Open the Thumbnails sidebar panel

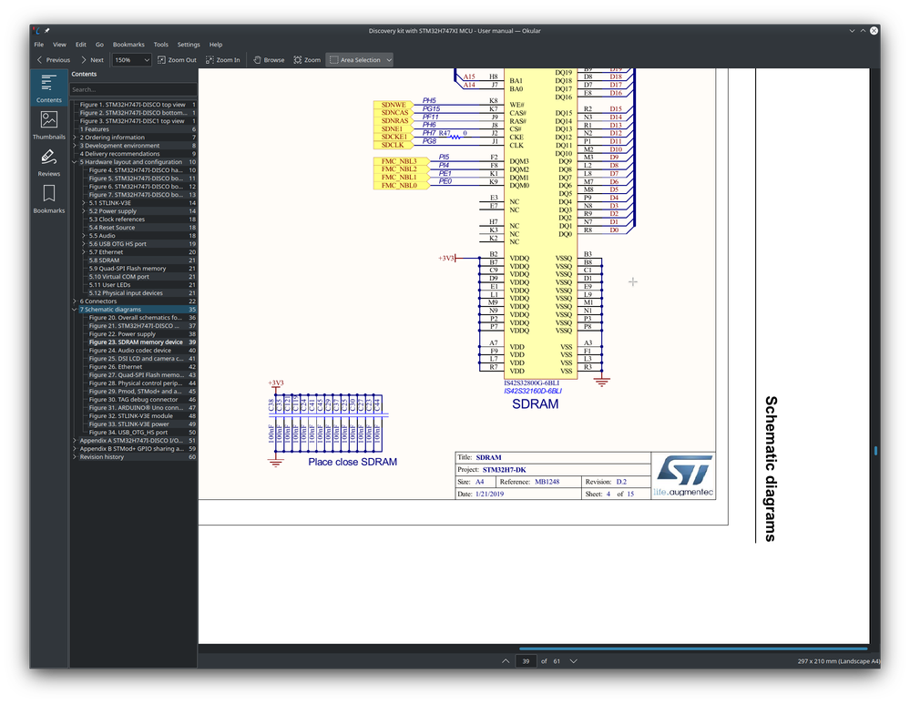click(49, 125)
